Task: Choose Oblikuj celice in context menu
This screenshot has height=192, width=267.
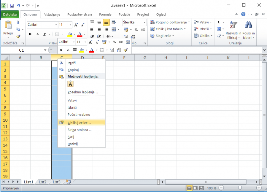Action: pos(79,123)
